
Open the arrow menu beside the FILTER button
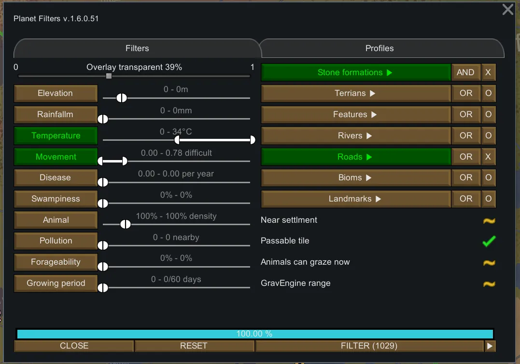pyautogui.click(x=490, y=346)
